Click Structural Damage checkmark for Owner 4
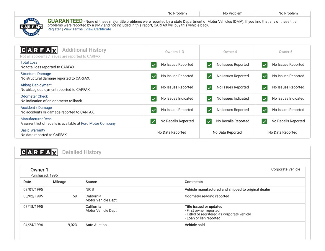The width and height of the screenshot is (325, 251). point(209,76)
